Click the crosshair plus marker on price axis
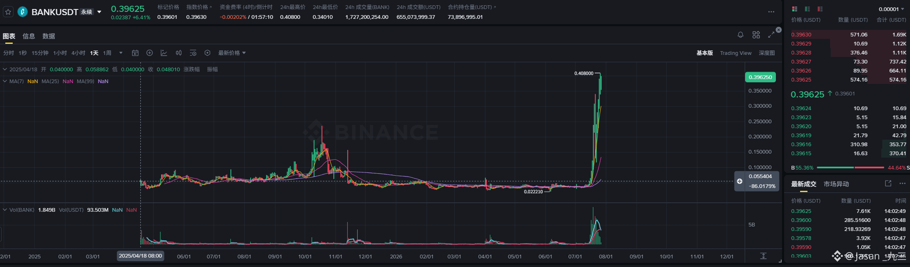 pos(739,181)
